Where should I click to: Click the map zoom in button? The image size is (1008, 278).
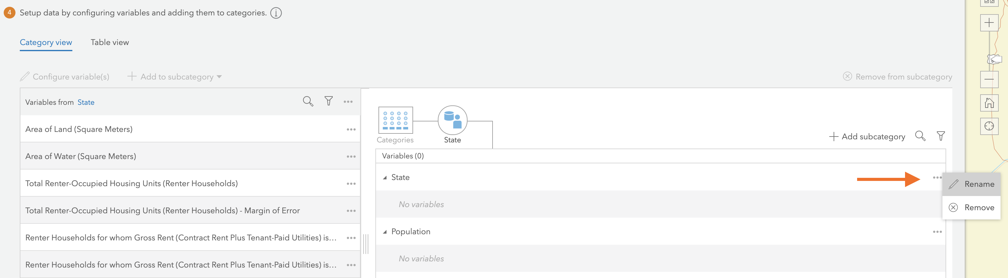pyautogui.click(x=989, y=22)
